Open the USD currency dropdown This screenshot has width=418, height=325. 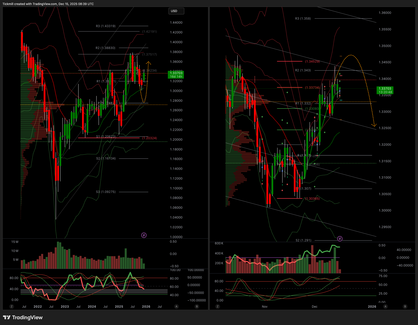(x=176, y=11)
